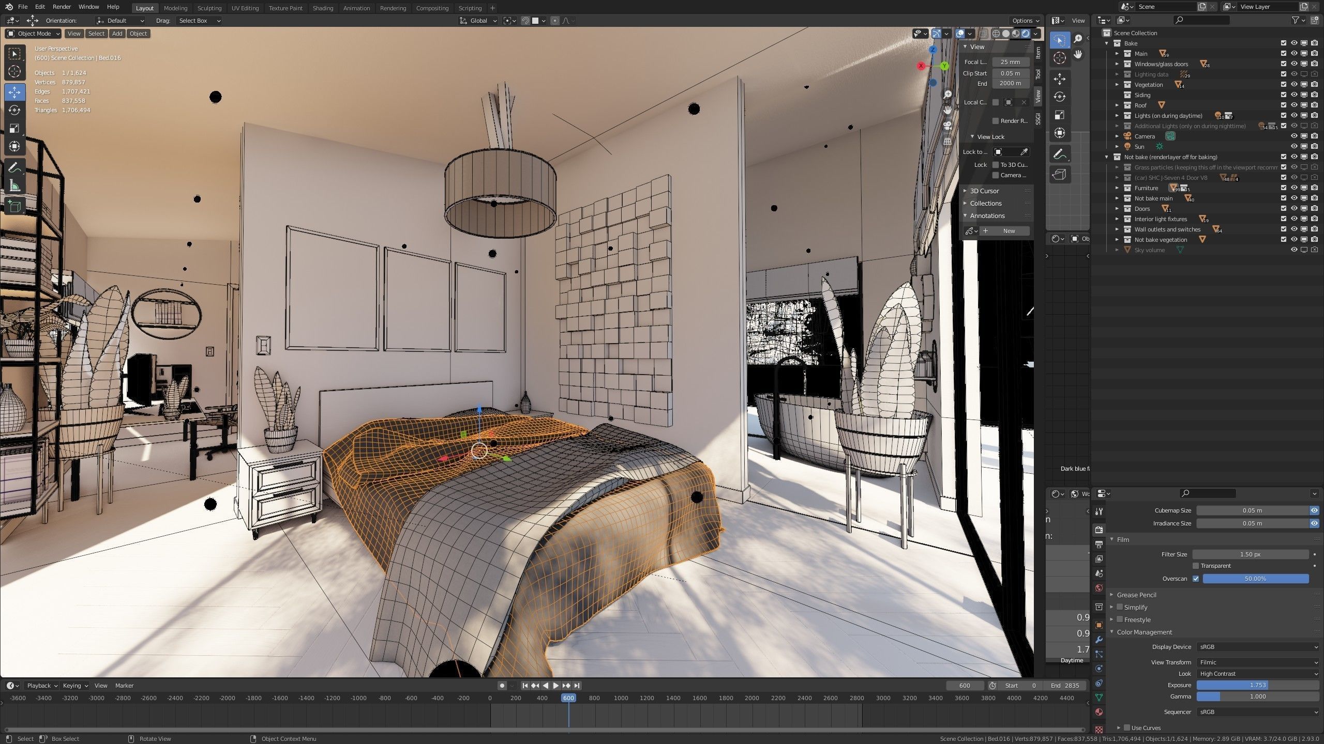The image size is (1324, 744).
Task: Switch perspective/orthographic grid icon in the viewport
Action: click(x=947, y=141)
